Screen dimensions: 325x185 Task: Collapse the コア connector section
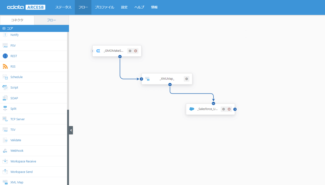(4, 28)
